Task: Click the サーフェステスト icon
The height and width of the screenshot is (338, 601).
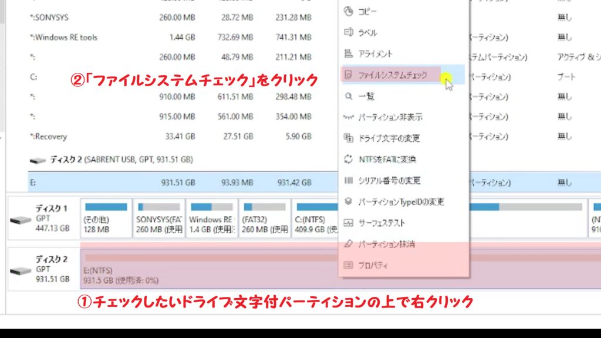Action: (x=347, y=222)
